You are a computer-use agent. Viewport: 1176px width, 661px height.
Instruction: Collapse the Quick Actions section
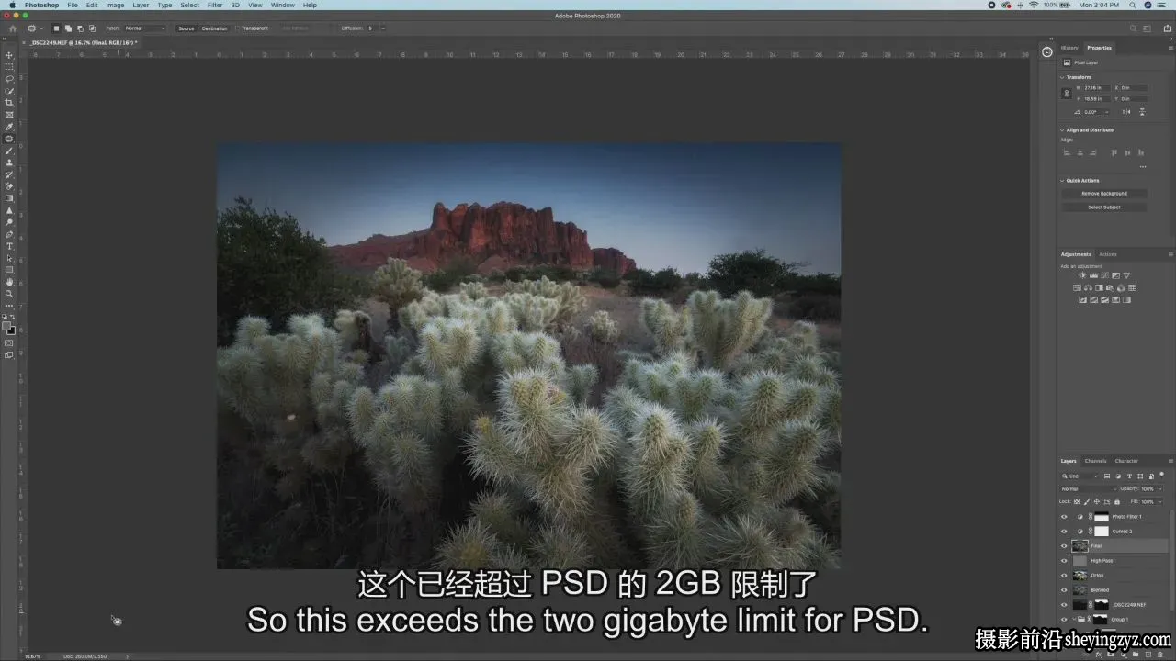1062,181
